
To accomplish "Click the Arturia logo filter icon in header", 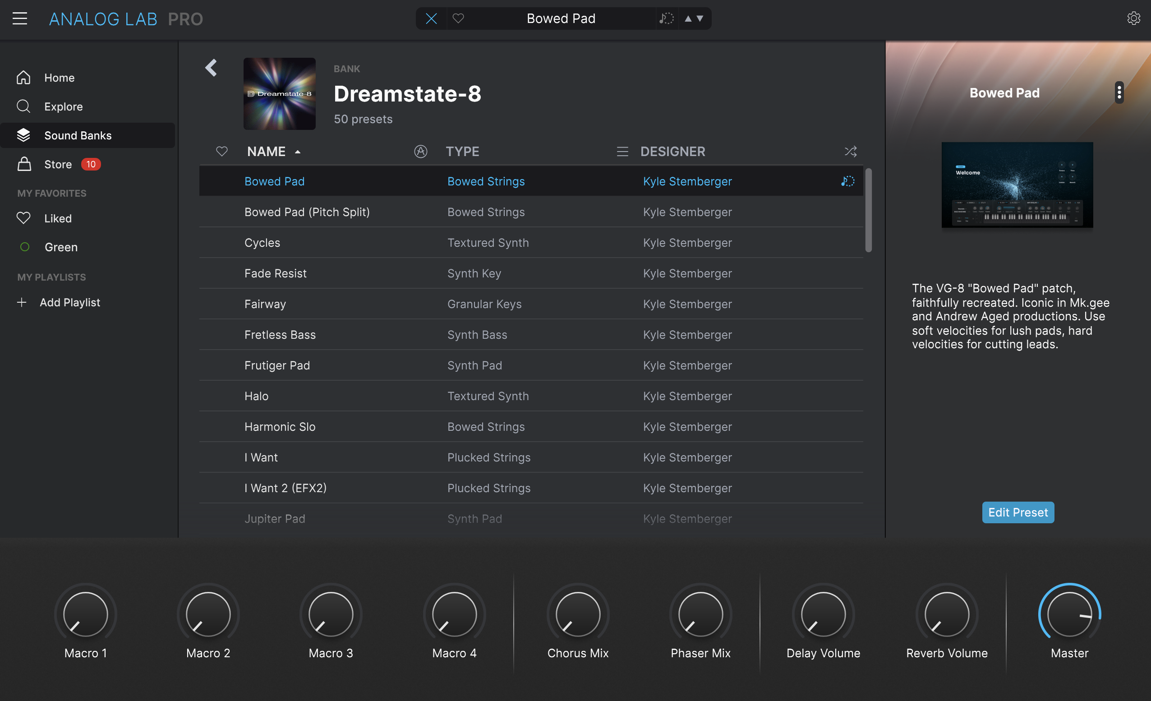I will pyautogui.click(x=420, y=152).
